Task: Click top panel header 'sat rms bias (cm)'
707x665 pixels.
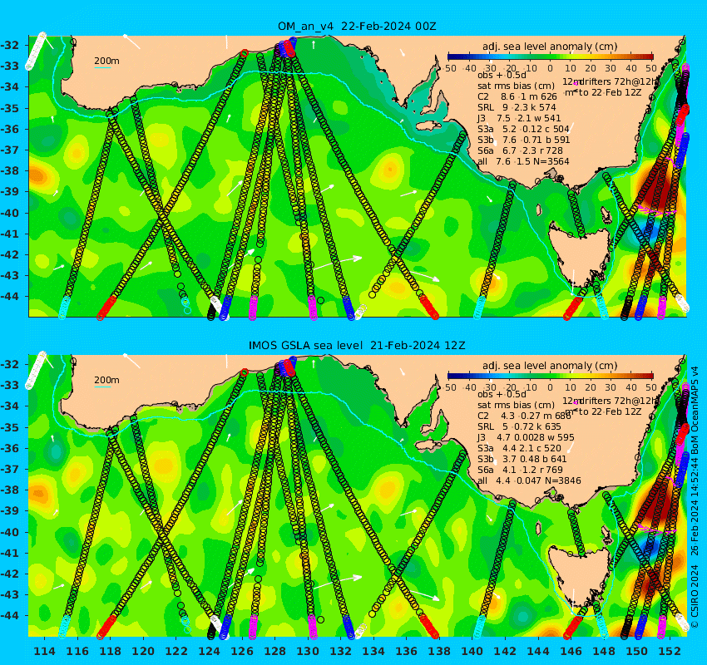Action: click(516, 86)
